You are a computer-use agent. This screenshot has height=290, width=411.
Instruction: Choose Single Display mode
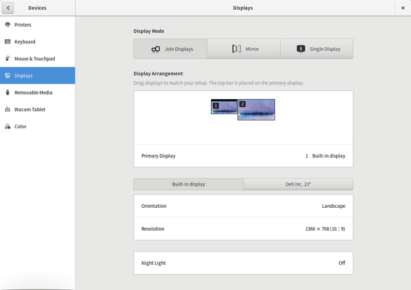pyautogui.click(x=317, y=49)
